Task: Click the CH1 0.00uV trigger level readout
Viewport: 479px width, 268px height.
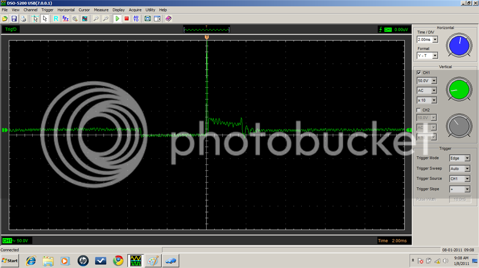Action: coord(394,29)
